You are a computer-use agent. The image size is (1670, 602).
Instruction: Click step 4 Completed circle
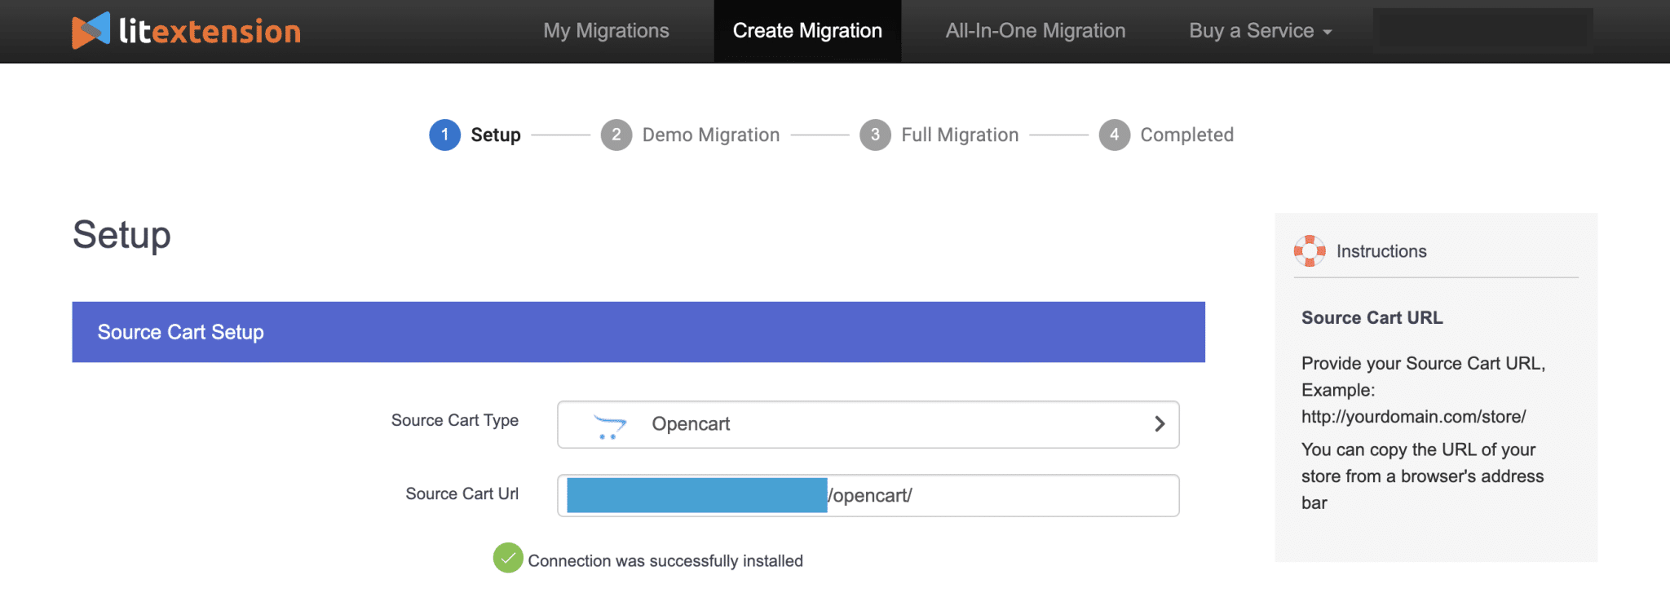click(x=1114, y=135)
